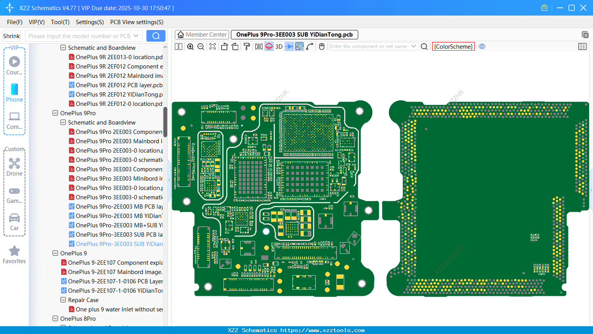Open the ColorScheme picker
The image size is (593, 334).
tap(453, 46)
